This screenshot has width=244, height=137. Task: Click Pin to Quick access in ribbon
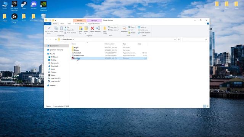49,30
